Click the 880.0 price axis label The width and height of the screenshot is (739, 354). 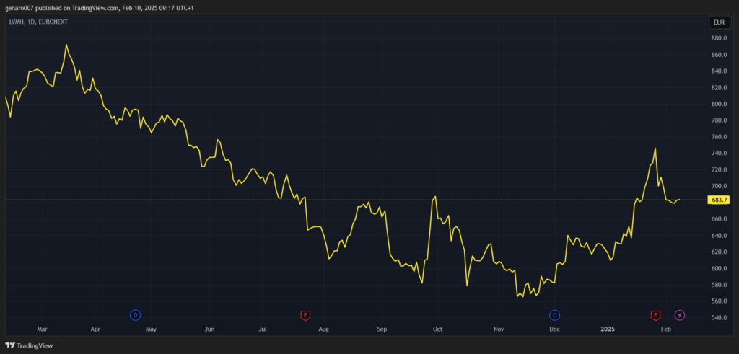point(719,38)
